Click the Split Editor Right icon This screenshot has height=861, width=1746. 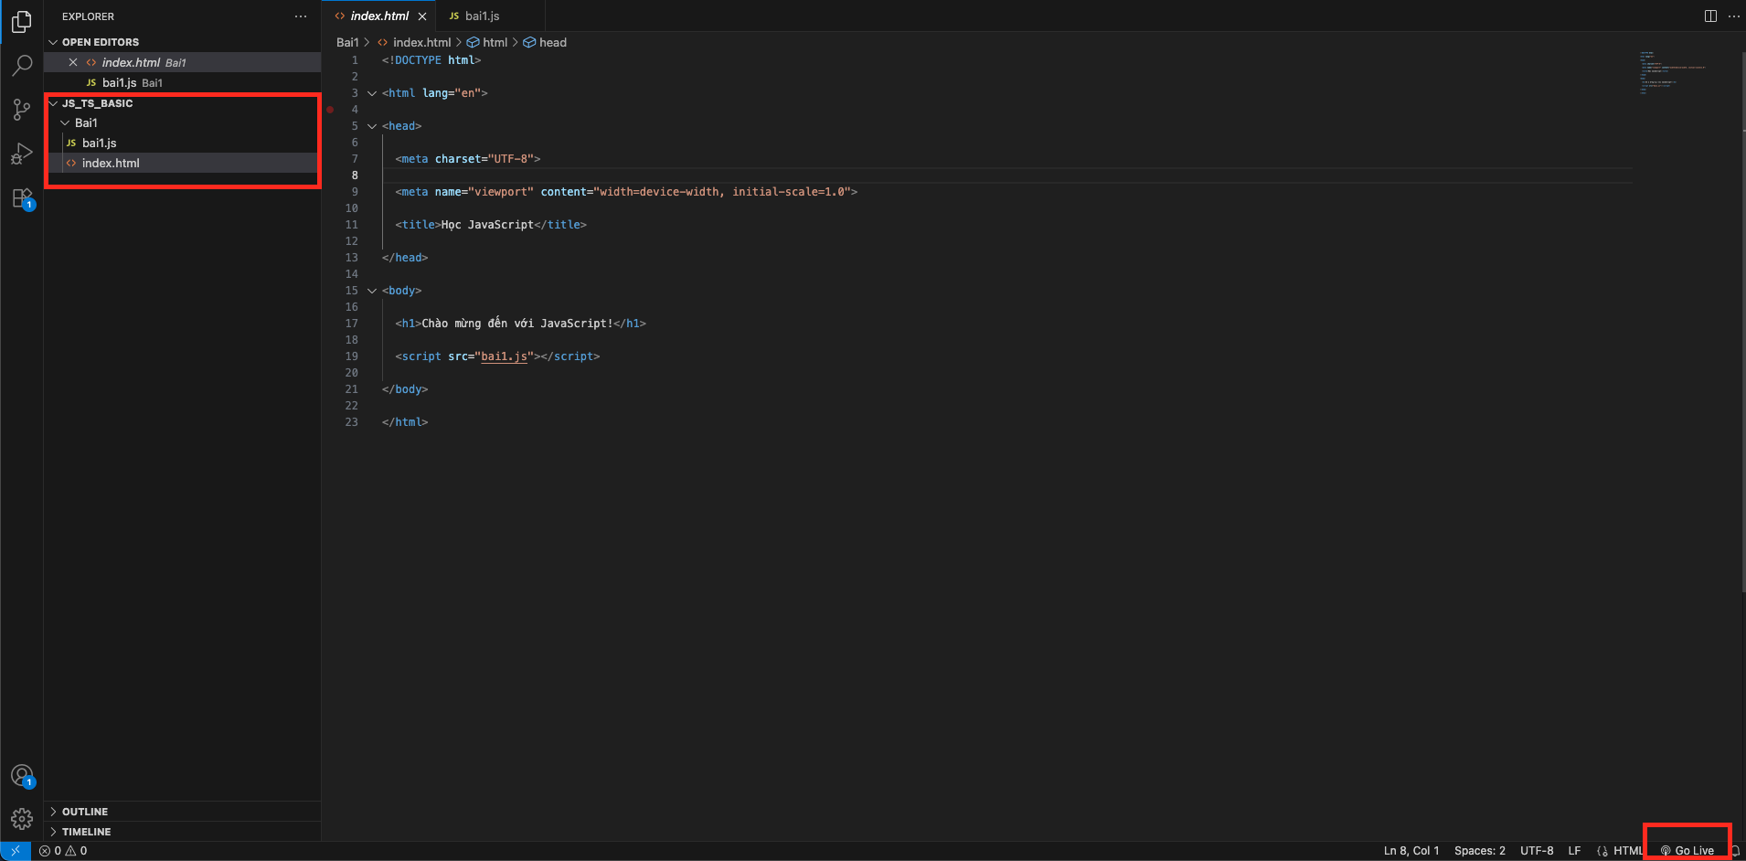point(1709,16)
